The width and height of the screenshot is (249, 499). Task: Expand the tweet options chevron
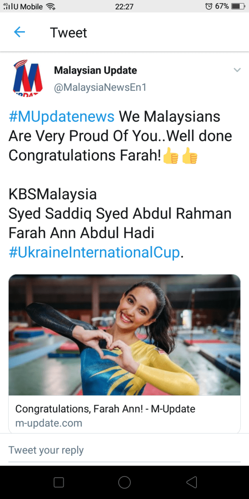[x=237, y=70]
